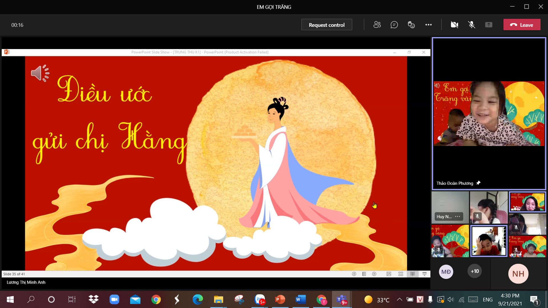Click the MĐ participant avatar
The height and width of the screenshot is (308, 548).
[446, 272]
